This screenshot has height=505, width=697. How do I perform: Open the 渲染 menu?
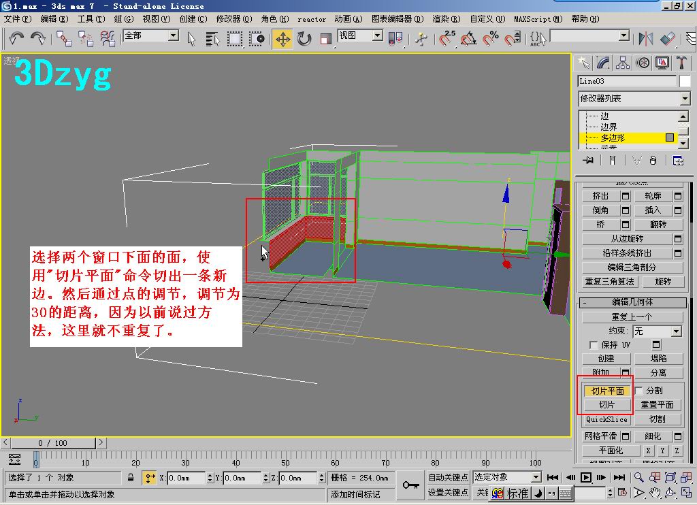[446, 19]
